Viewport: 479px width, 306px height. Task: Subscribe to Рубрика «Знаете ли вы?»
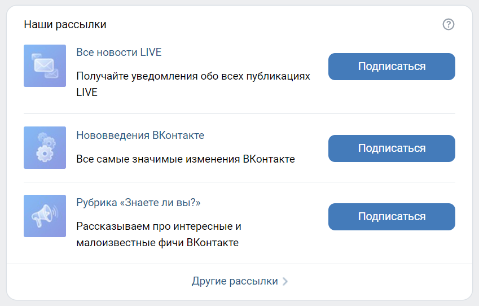tap(392, 217)
